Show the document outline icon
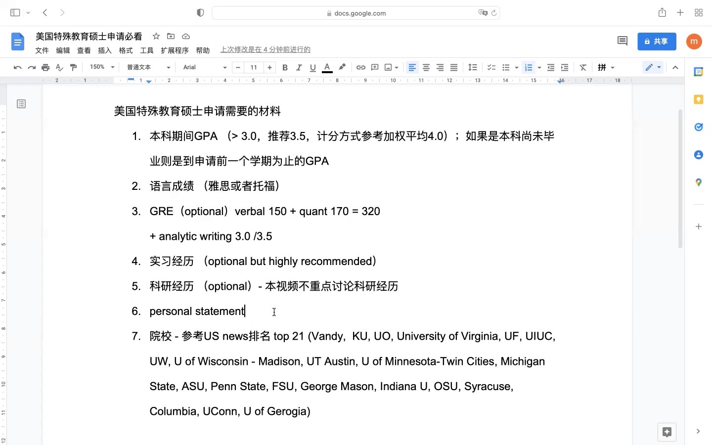Screen dimensions: 712x445 [x=21, y=104]
